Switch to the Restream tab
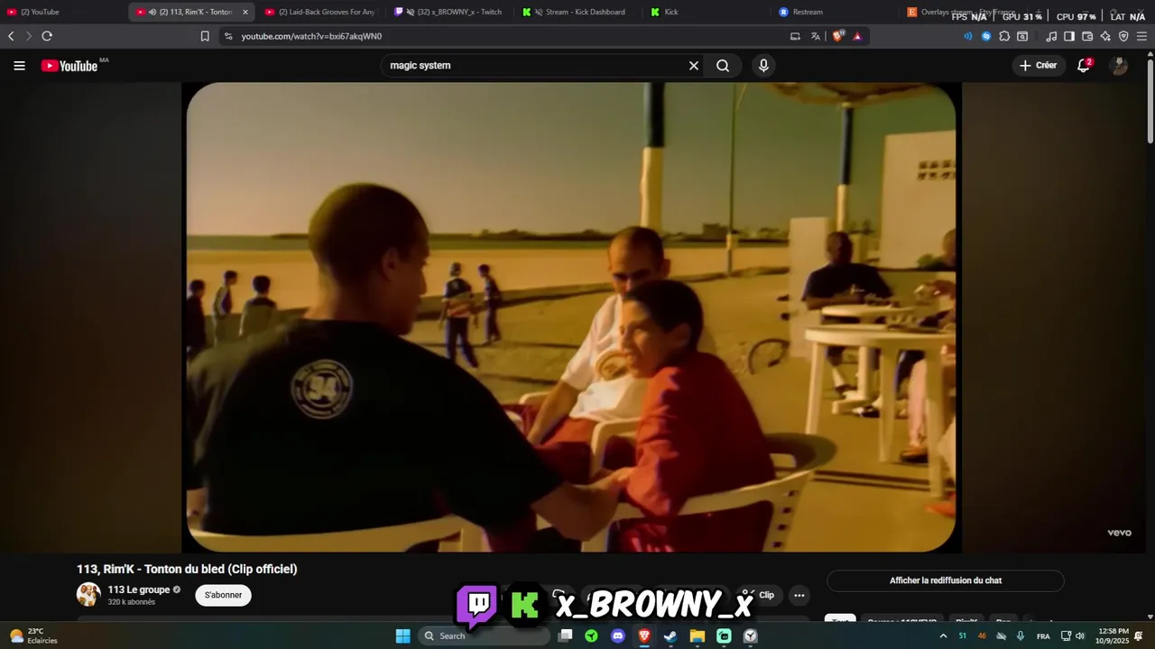The height and width of the screenshot is (649, 1155). coord(836,12)
